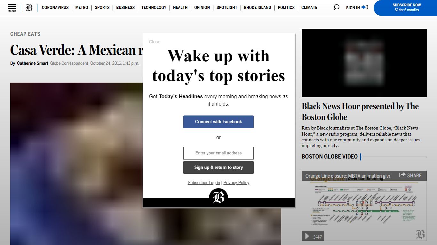Open the Sports section

pyautogui.click(x=102, y=7)
